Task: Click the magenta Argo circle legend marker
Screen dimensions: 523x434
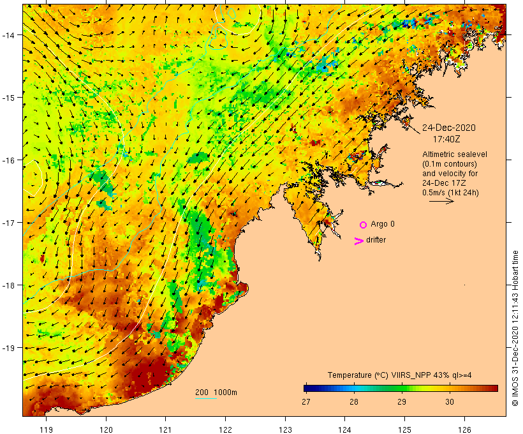Action: pos(364,225)
